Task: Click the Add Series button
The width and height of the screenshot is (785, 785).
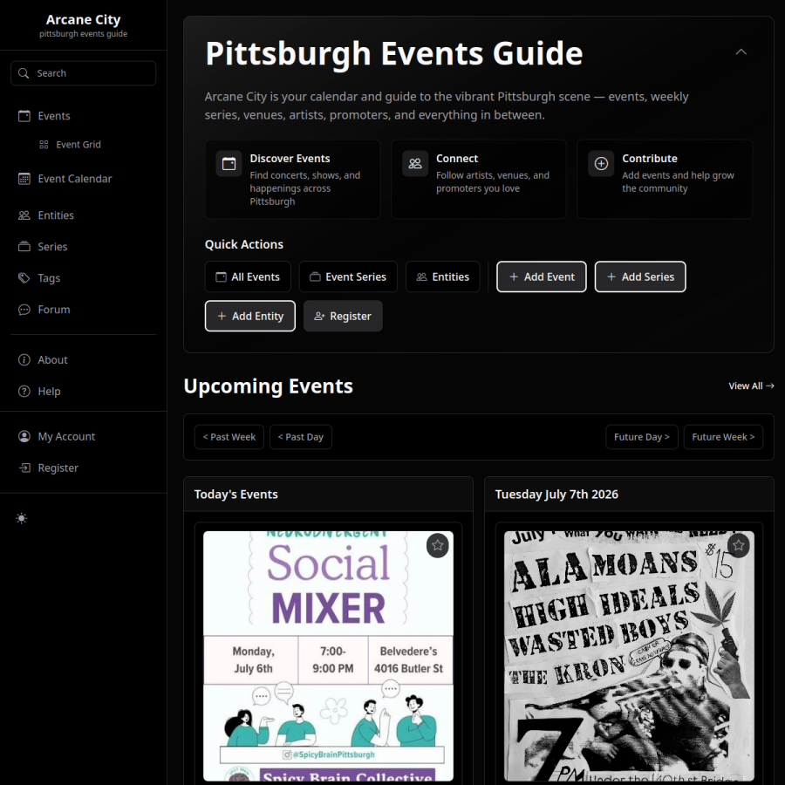Action: click(x=640, y=276)
